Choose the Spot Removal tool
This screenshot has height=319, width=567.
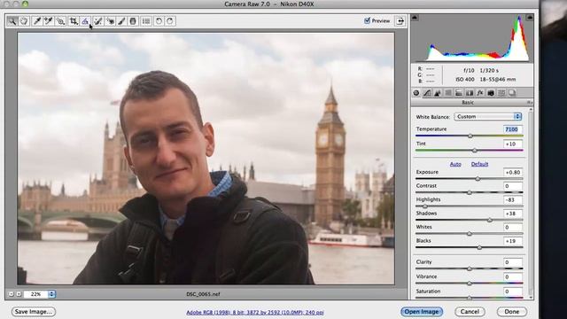tap(98, 21)
